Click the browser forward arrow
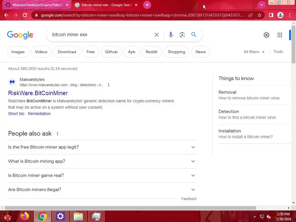The height and width of the screenshot is (222, 296). coord(16,15)
